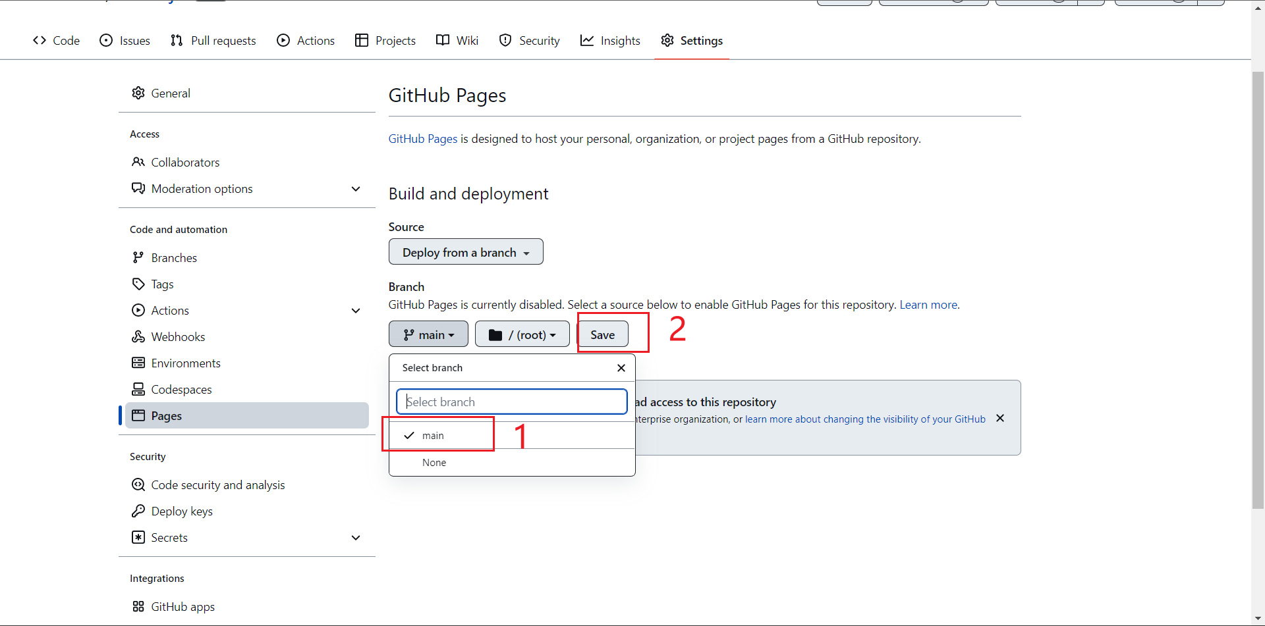1265x626 pixels.
Task: Click the Settings gear icon in tabs
Action: (x=667, y=41)
